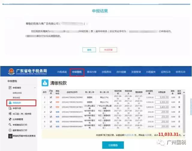Open 增值税预缴申报进度查询 in the sidebar
Viewport: 192px width, 151px height.
[x=24, y=136]
